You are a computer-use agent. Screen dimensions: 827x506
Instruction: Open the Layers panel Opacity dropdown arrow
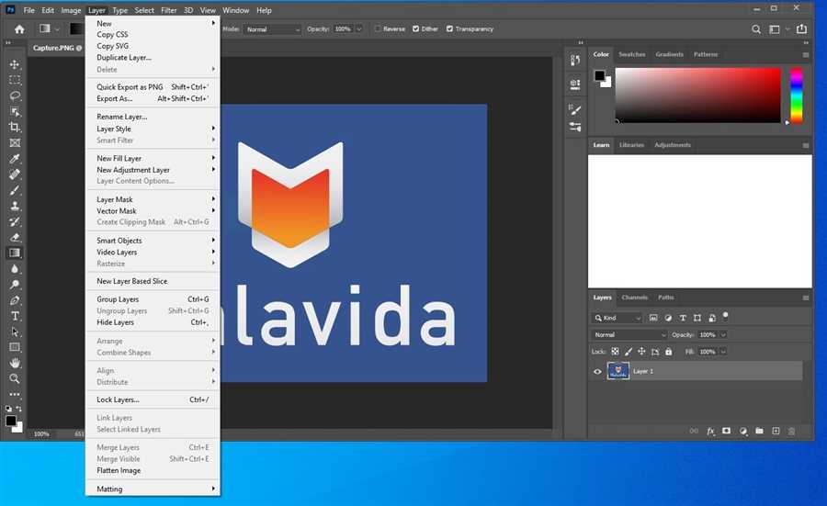pos(724,334)
